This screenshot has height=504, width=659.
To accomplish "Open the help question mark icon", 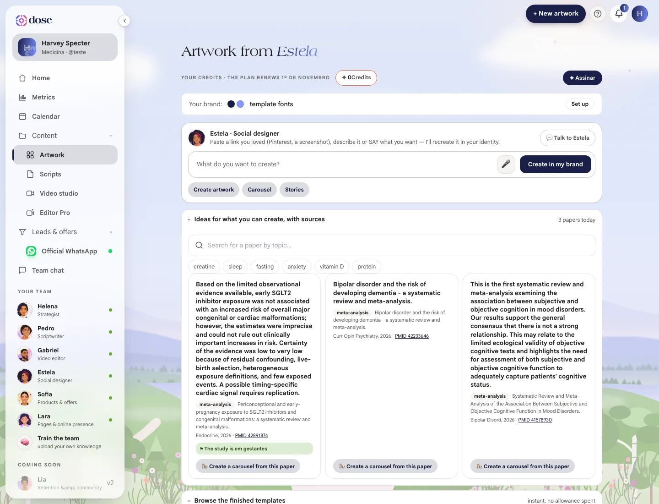I will 598,14.
